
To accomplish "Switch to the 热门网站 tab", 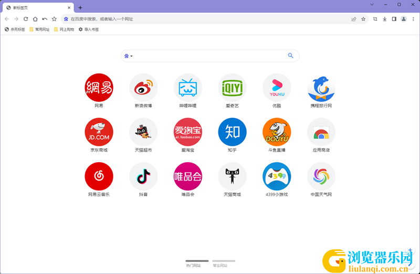I will pyautogui.click(x=197, y=264).
